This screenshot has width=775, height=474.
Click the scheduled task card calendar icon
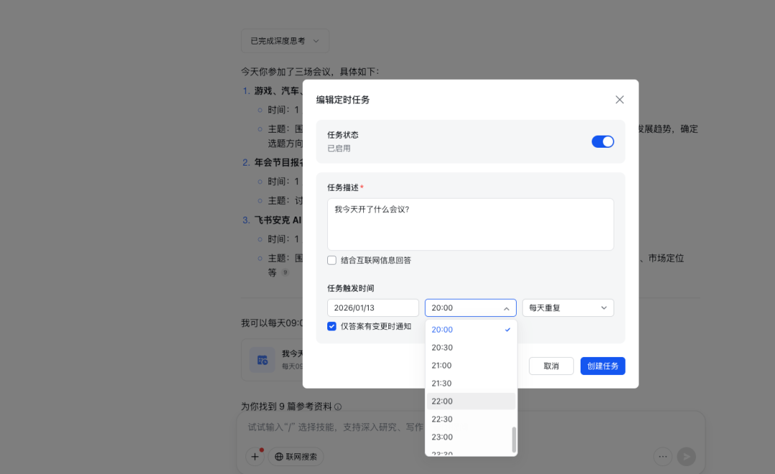(x=262, y=360)
